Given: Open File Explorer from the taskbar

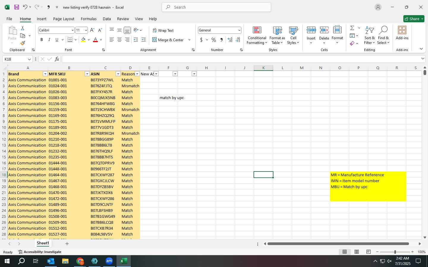Looking at the screenshot, I should click(x=65, y=261).
